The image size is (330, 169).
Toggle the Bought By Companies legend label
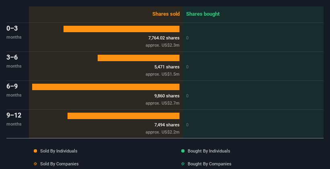(209, 164)
